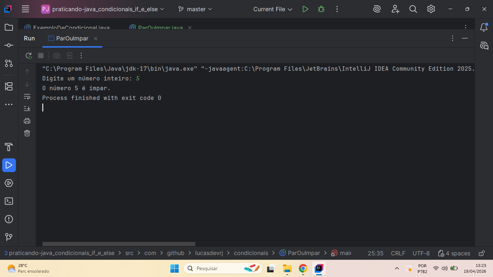493x277 pixels.
Task: Toggle soft-wrap in the console
Action: click(x=27, y=96)
